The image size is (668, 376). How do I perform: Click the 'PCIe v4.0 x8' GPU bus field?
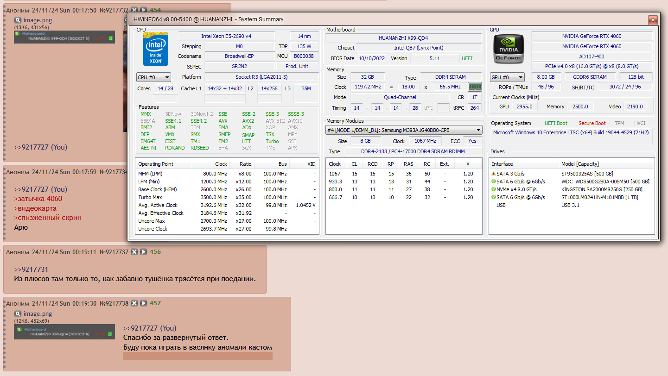pos(592,66)
